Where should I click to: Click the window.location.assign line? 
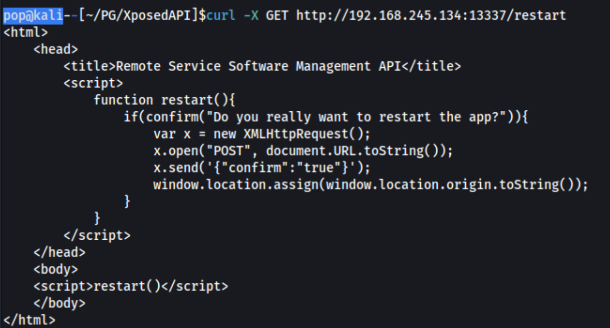[371, 185]
